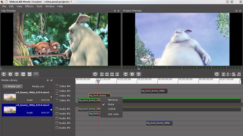Screen dimensions: 243x136
Task: Mute the Audio #2 track
Action: (57, 114)
